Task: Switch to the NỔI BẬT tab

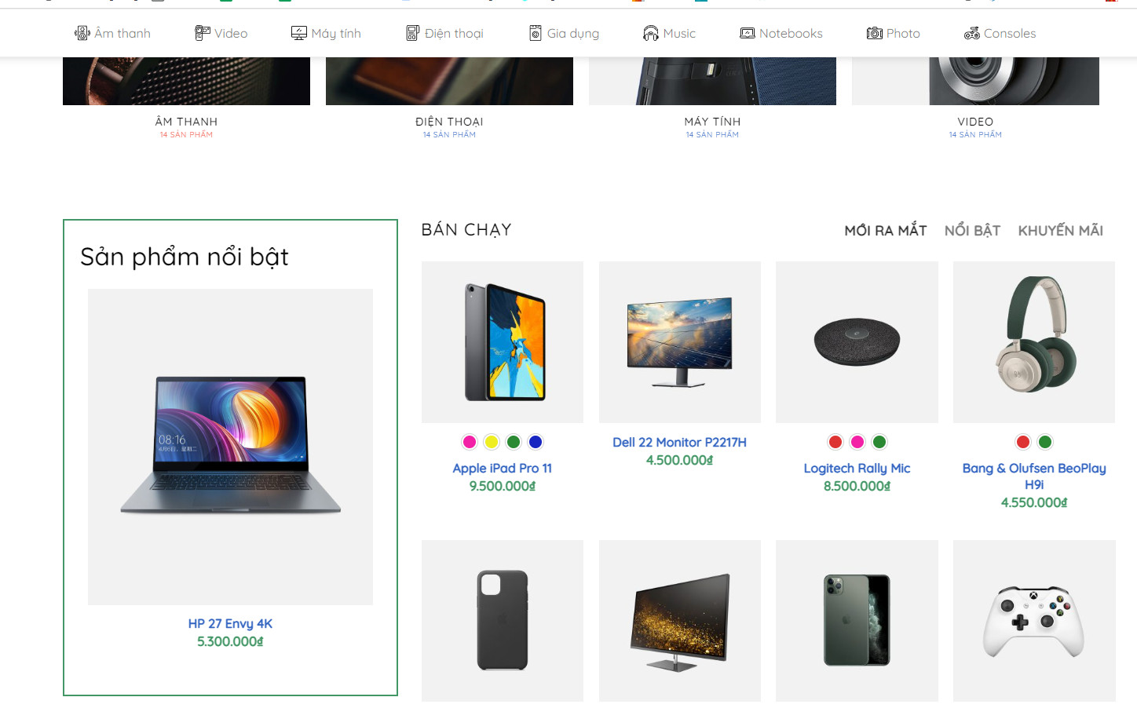Action: (x=972, y=230)
